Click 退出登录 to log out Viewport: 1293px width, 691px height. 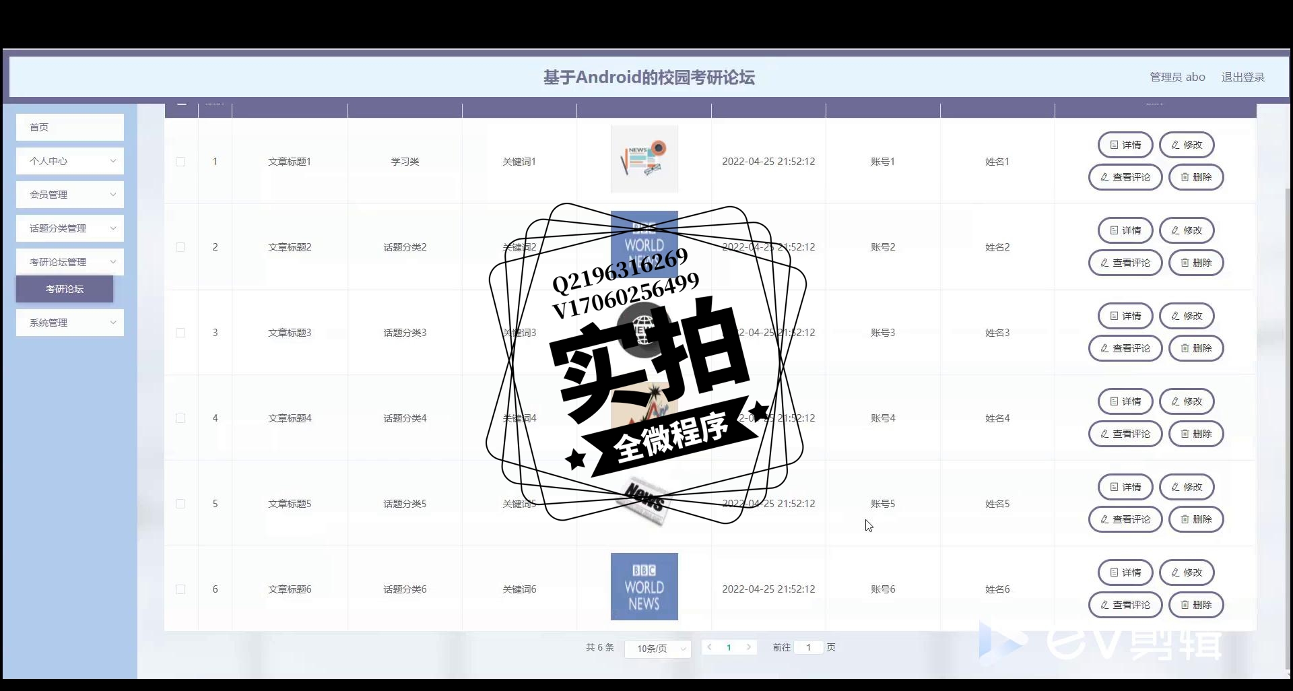pyautogui.click(x=1243, y=77)
